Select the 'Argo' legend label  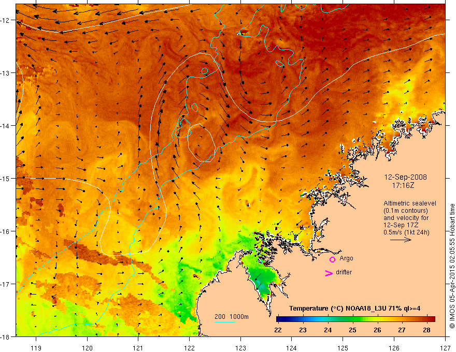pyautogui.click(x=346, y=258)
